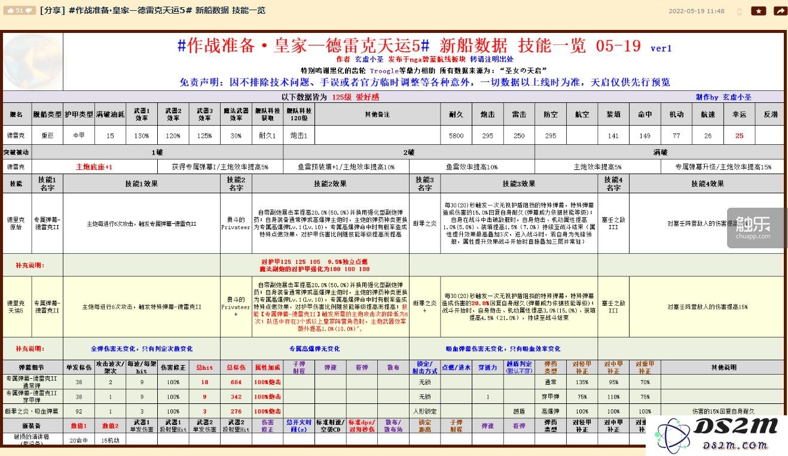Click 断罪之炎 in the 德里克原始 row

[x=424, y=223]
